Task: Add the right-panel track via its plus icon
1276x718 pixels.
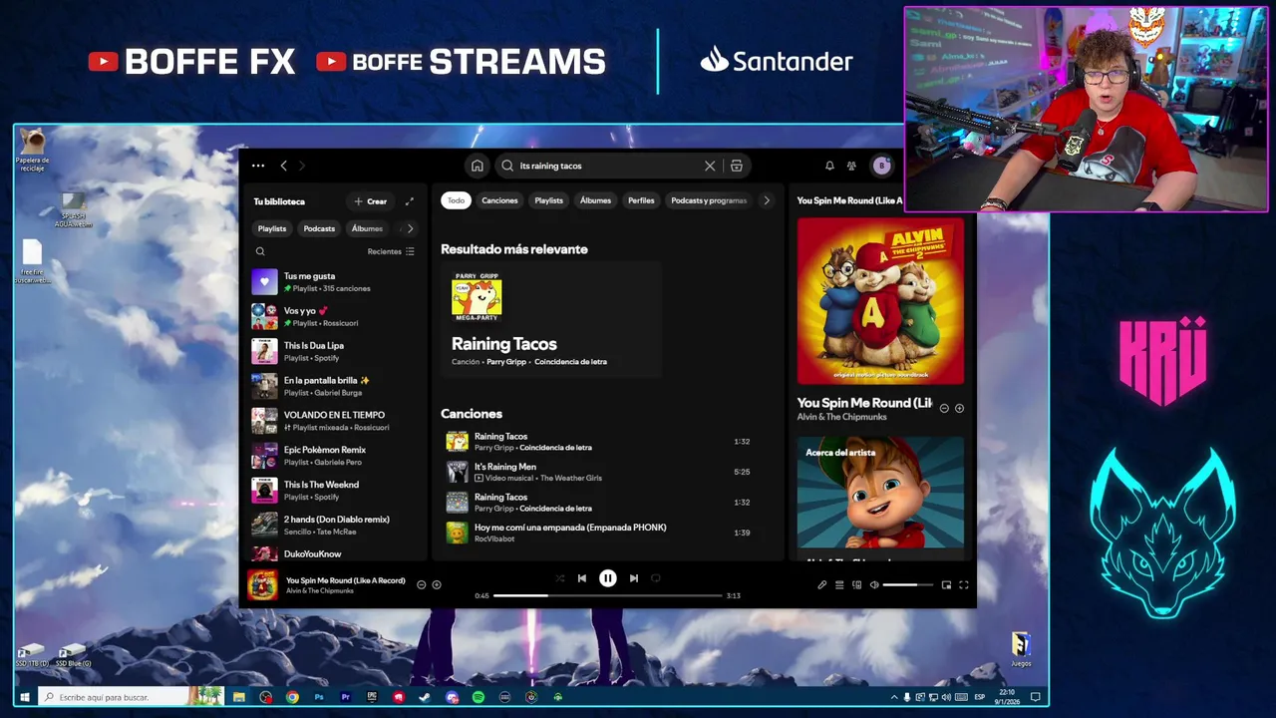Action: pyautogui.click(x=959, y=408)
